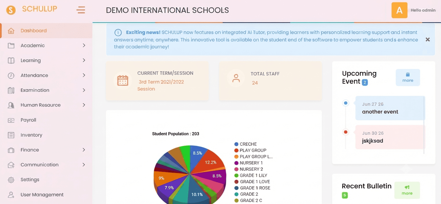Screen dimensions: 441x204
Task: Open the Settings menu item
Action: pyautogui.click(x=46, y=180)
